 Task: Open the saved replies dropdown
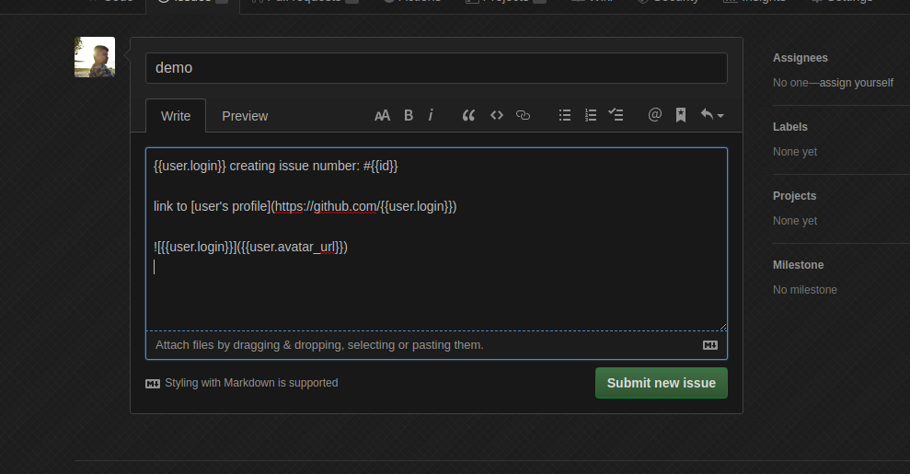(711, 115)
